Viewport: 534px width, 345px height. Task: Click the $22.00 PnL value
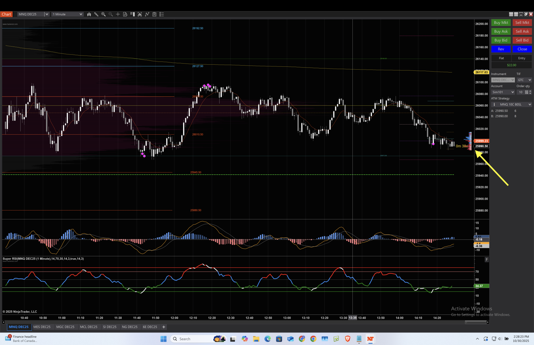(512, 65)
